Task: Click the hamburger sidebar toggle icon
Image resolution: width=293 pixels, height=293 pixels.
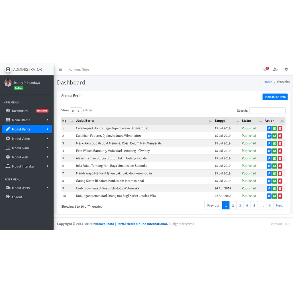Action: [60, 69]
